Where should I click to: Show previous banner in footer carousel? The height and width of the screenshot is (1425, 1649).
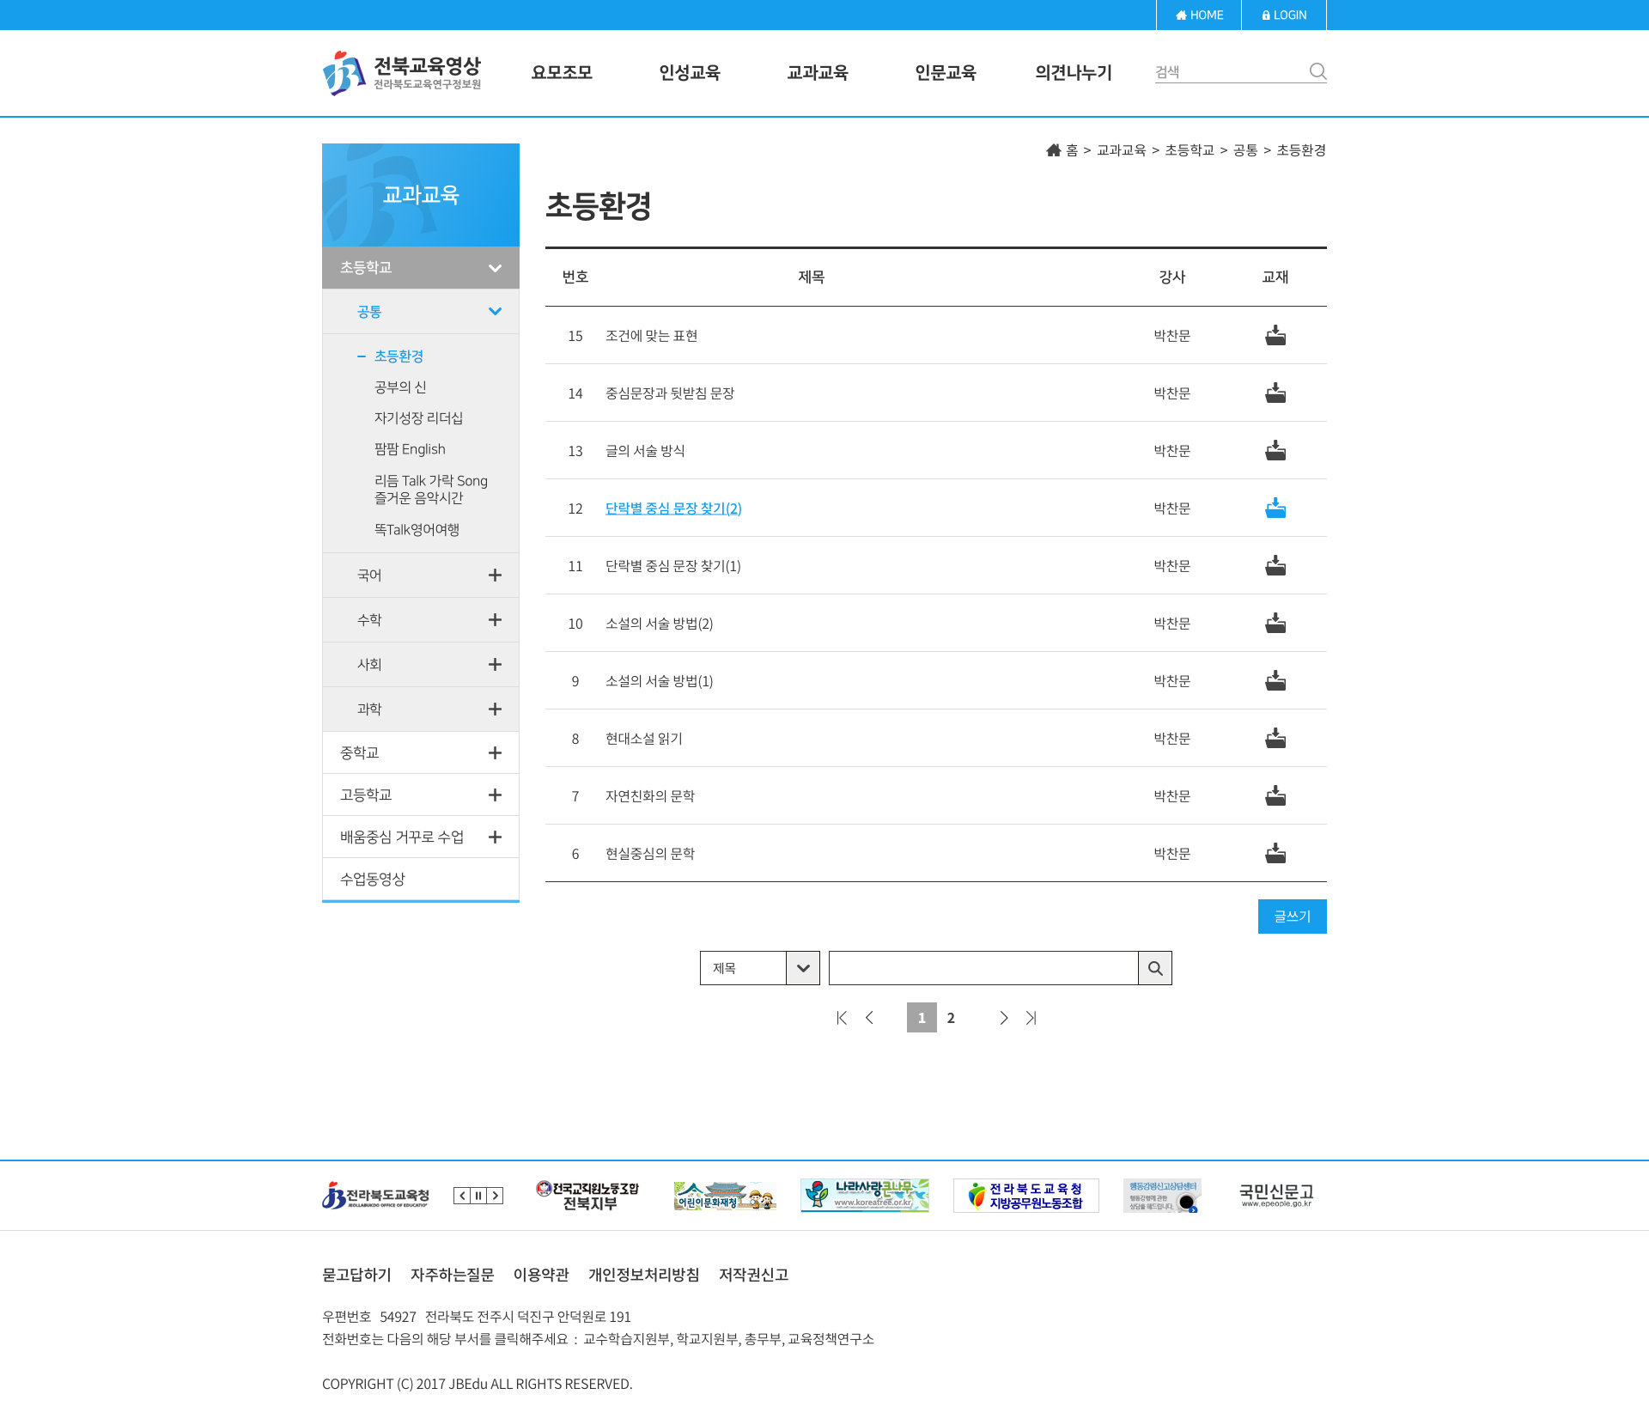click(x=462, y=1196)
